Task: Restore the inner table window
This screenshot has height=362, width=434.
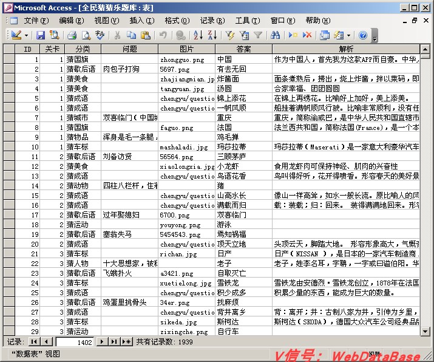Action: coord(415,21)
